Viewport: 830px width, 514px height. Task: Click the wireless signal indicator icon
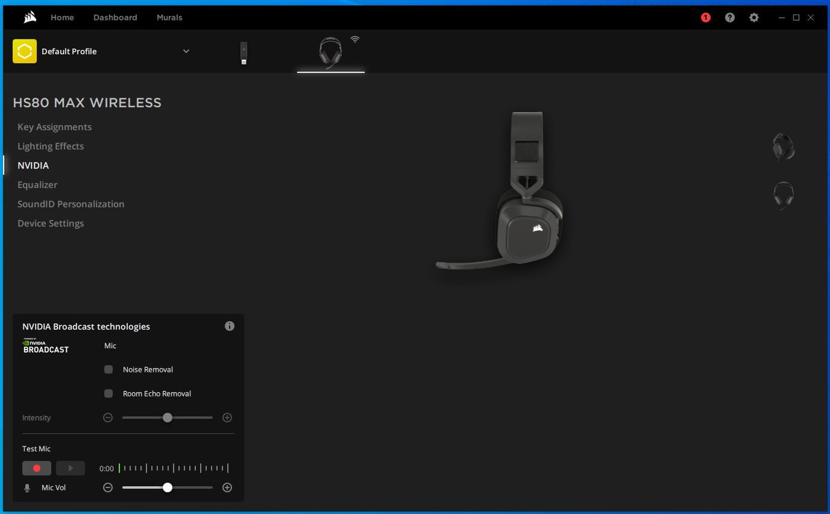click(x=355, y=40)
